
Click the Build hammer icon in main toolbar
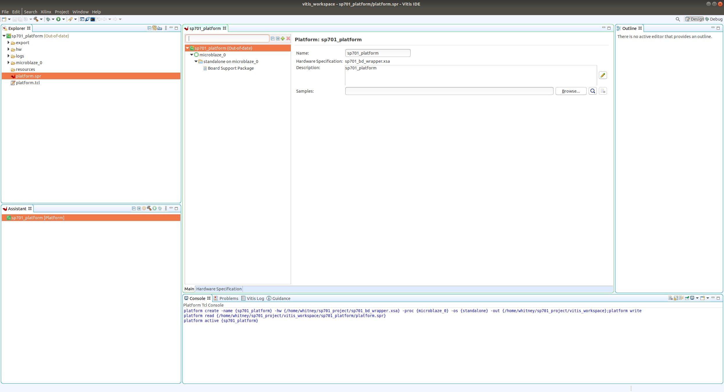36,19
